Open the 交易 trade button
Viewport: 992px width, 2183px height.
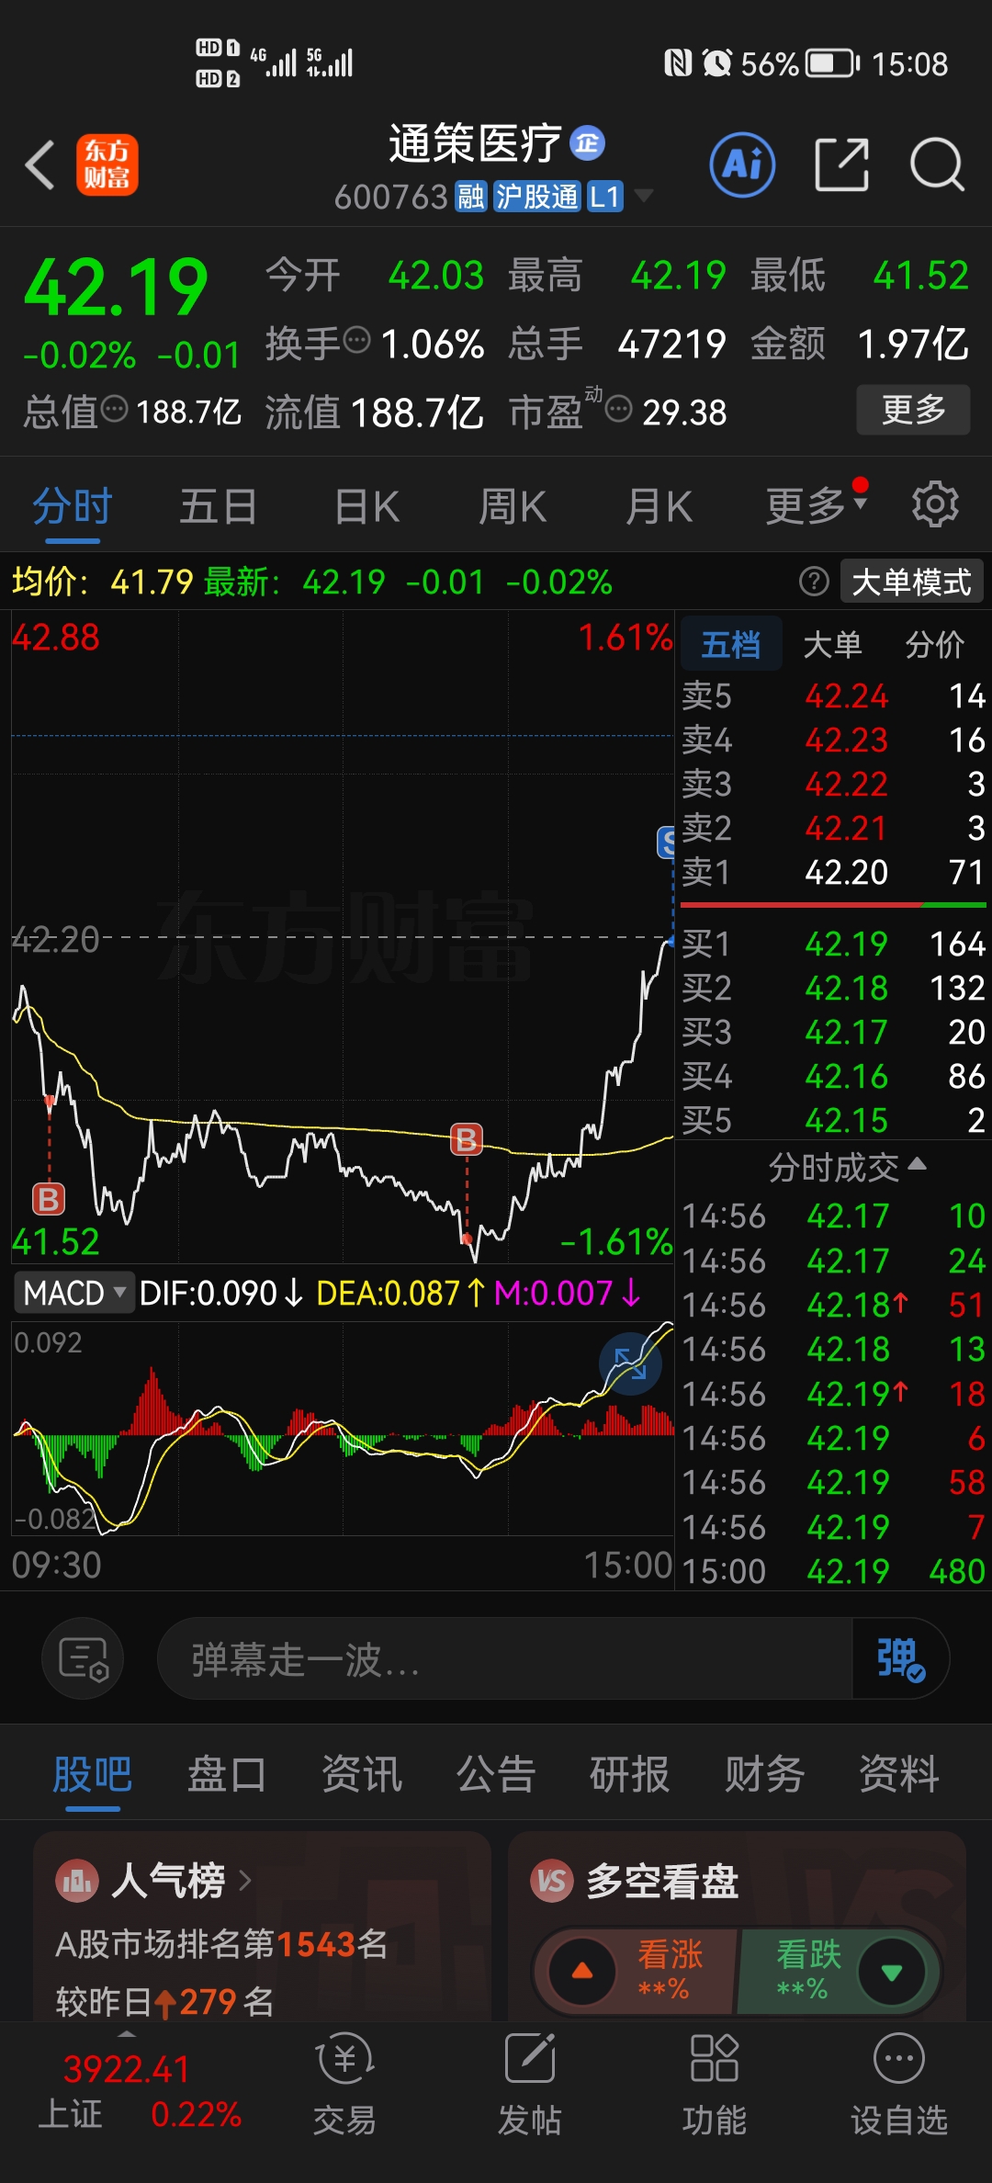click(344, 2084)
